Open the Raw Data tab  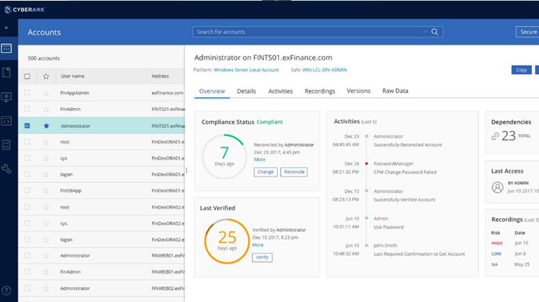(396, 91)
